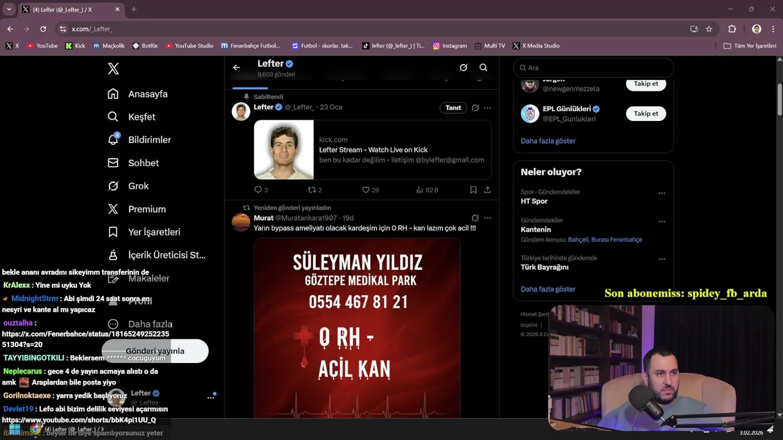The width and height of the screenshot is (783, 440).
Task: Open Murat's profile avatar
Action: [x=241, y=222]
